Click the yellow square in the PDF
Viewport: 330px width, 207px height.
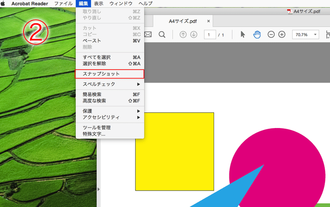coord(174,151)
